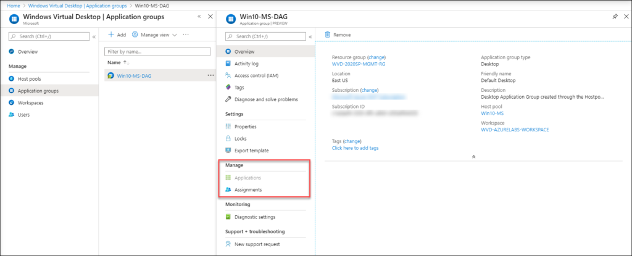Click the Access control (IAM) icon
632x256 pixels.
(228, 75)
